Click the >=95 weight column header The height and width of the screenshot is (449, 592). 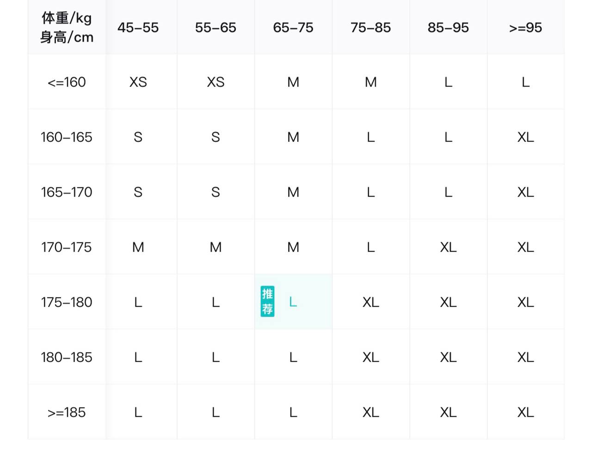525,28
